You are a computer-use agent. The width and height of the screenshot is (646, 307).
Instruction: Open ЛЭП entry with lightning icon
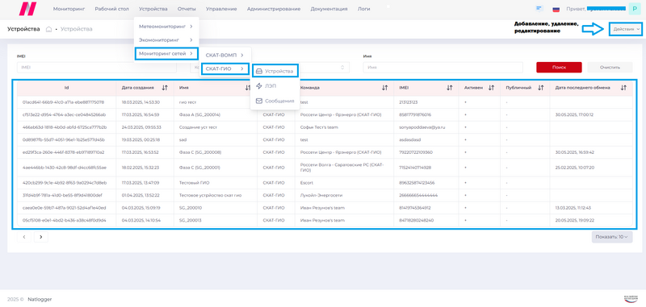click(266, 86)
